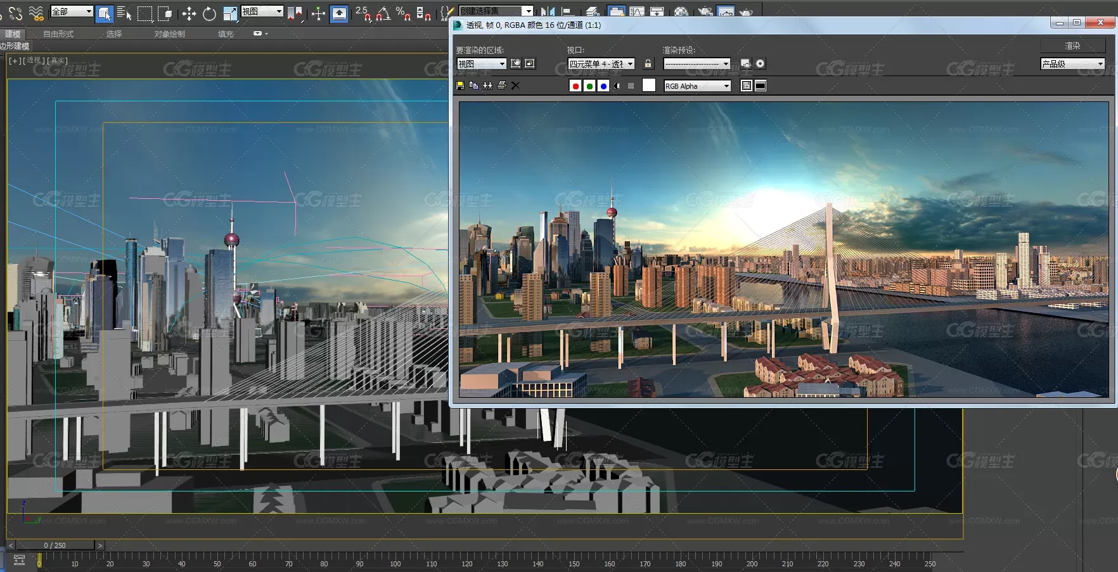This screenshot has width=1118, height=572.
Task: Open viewport dropdown 四元菜单 4
Action: coord(601,63)
